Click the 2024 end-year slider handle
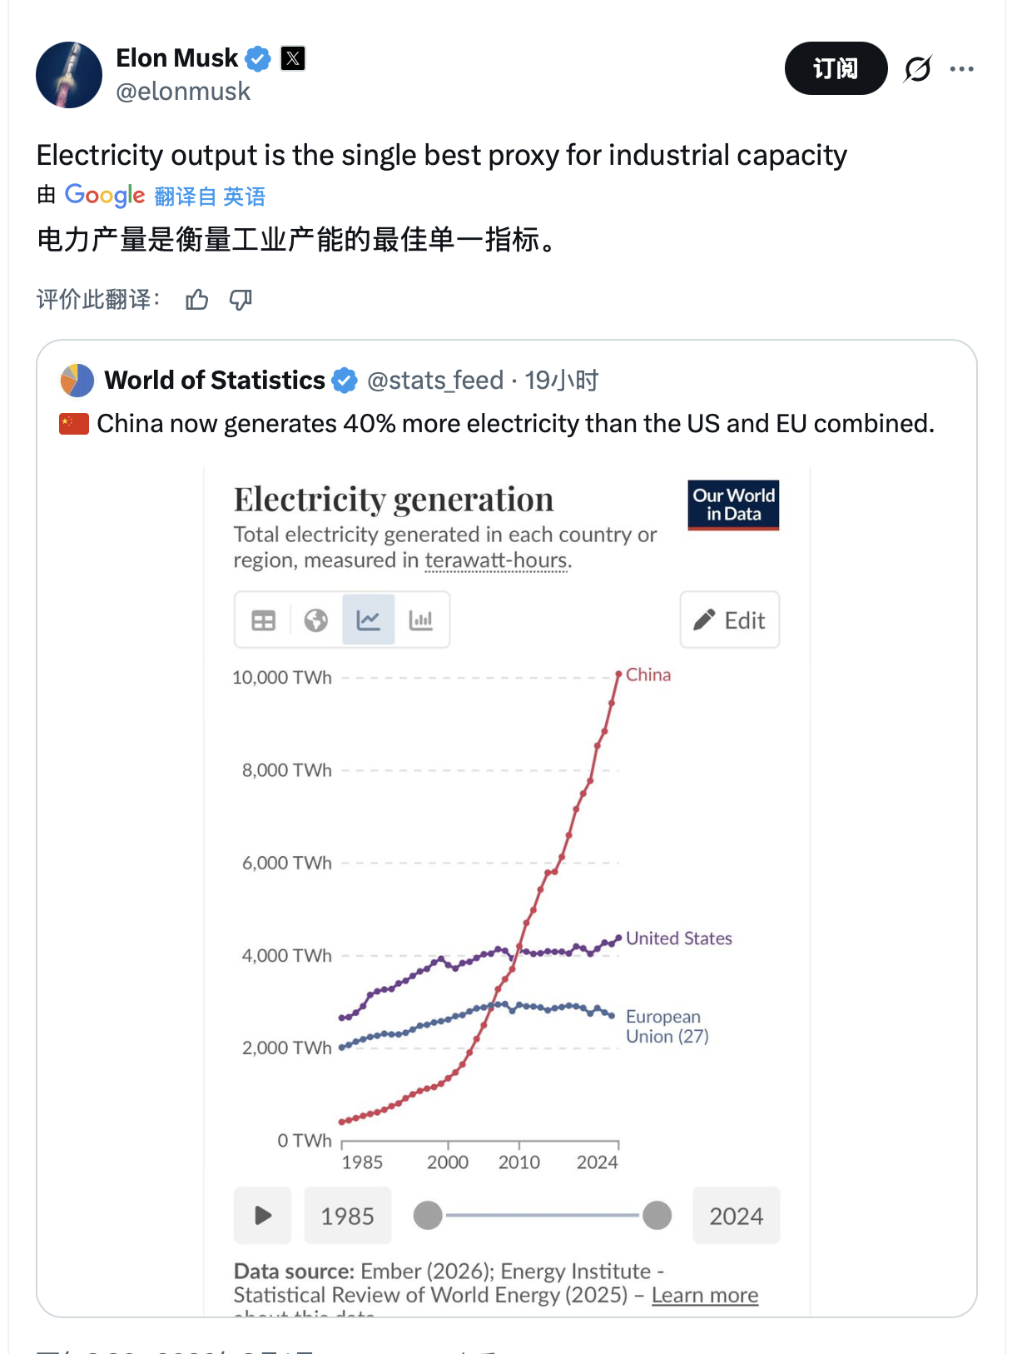The height and width of the screenshot is (1354, 1027). (x=657, y=1216)
